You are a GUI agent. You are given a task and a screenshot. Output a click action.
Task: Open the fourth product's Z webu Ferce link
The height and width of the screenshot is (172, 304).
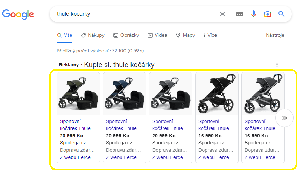(x=216, y=157)
